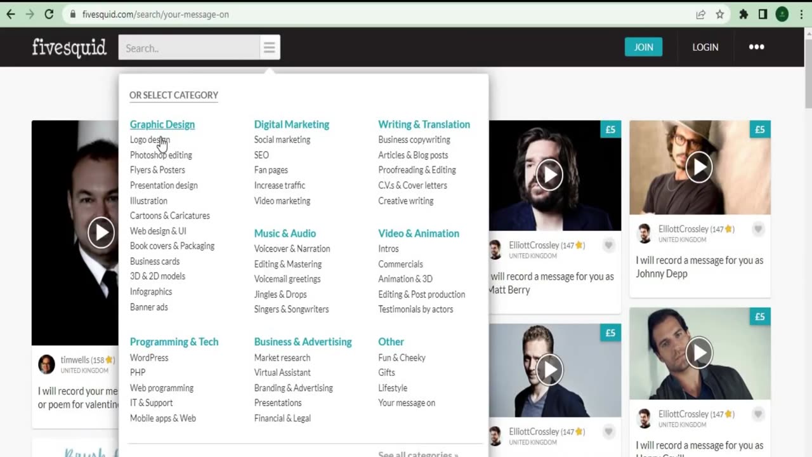Open Digital Marketing category
This screenshot has height=457, width=812.
(x=292, y=124)
